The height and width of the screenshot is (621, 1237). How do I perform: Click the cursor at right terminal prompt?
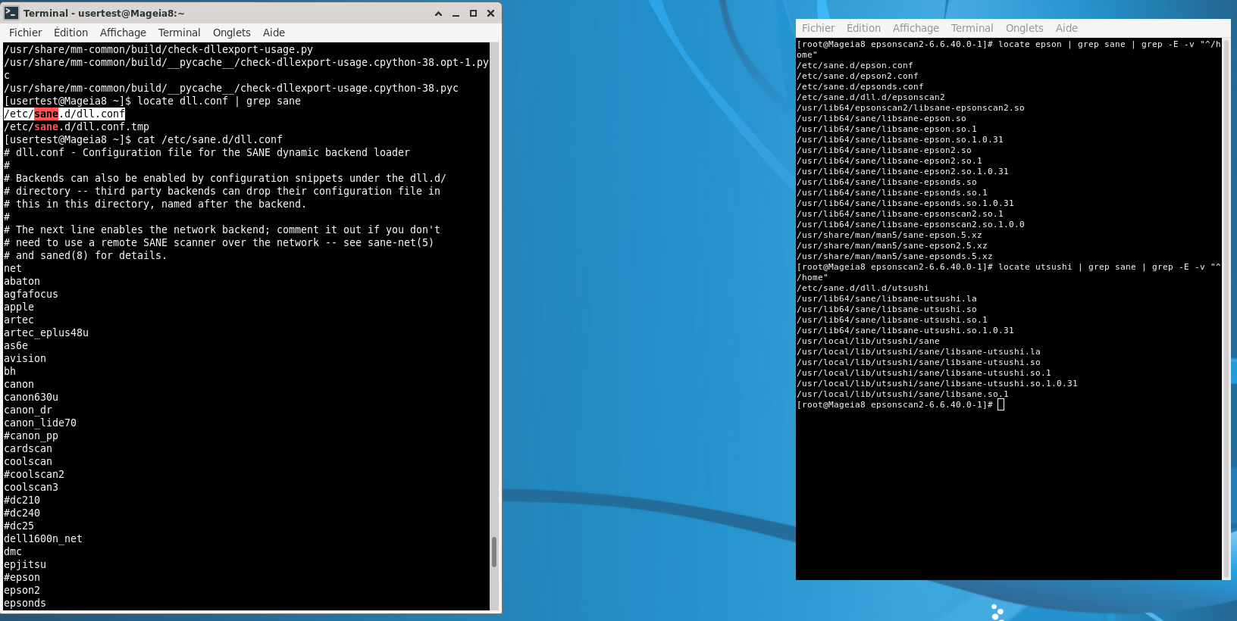tap(1001, 404)
